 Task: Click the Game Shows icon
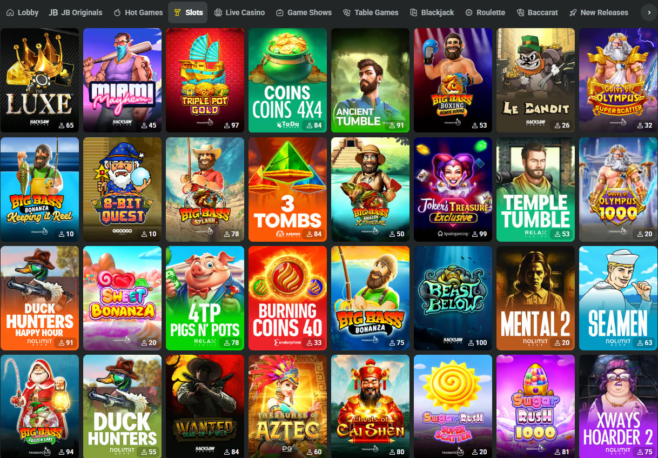coord(280,12)
